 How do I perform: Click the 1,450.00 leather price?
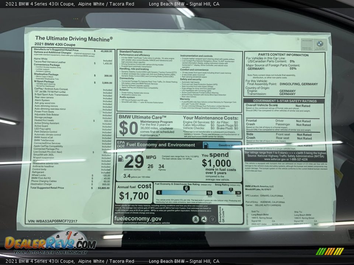coord(107,64)
